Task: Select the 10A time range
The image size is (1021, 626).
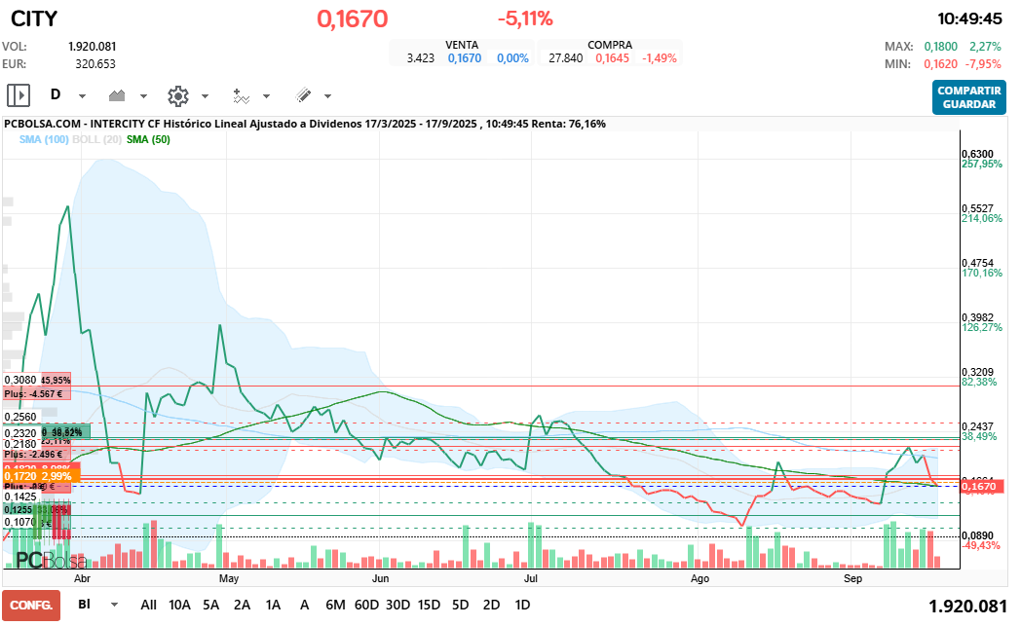Action: [179, 606]
